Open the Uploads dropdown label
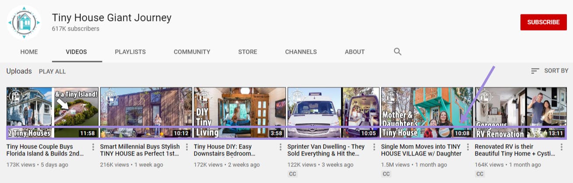This screenshot has width=573, height=183. point(19,71)
